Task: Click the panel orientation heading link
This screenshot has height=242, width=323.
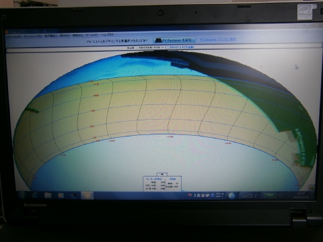Action: tap(172, 179)
